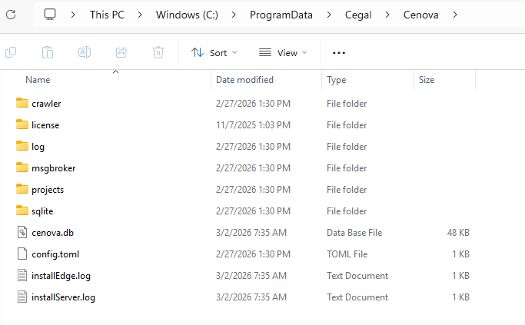The height and width of the screenshot is (325, 525).
Task: Select the projects folder name
Action: tap(48, 190)
